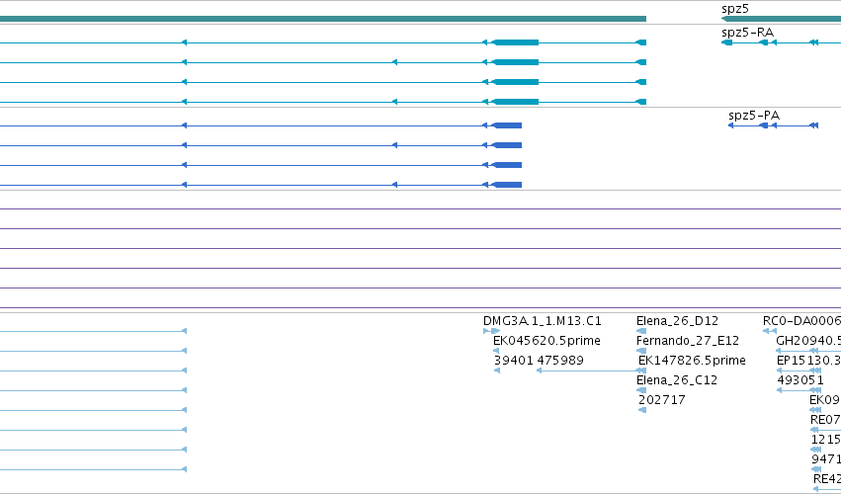The height and width of the screenshot is (494, 841).
Task: Click the arrow glyph under 202717
Action: click(x=642, y=410)
